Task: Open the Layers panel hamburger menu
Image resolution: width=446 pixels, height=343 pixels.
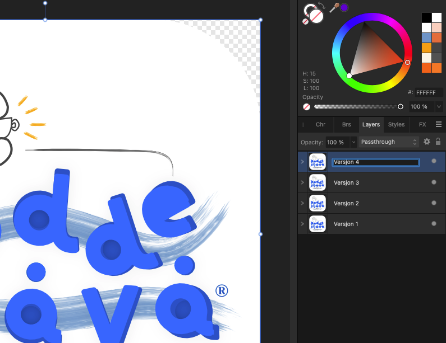Action: pos(439,124)
